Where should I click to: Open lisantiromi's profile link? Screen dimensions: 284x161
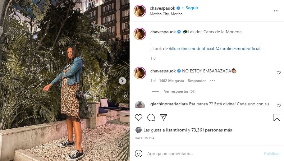pyautogui.click(x=176, y=130)
